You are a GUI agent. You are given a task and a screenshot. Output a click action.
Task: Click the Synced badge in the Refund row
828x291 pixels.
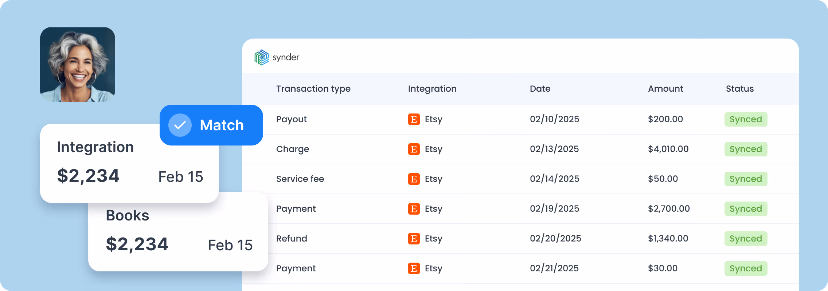746,239
